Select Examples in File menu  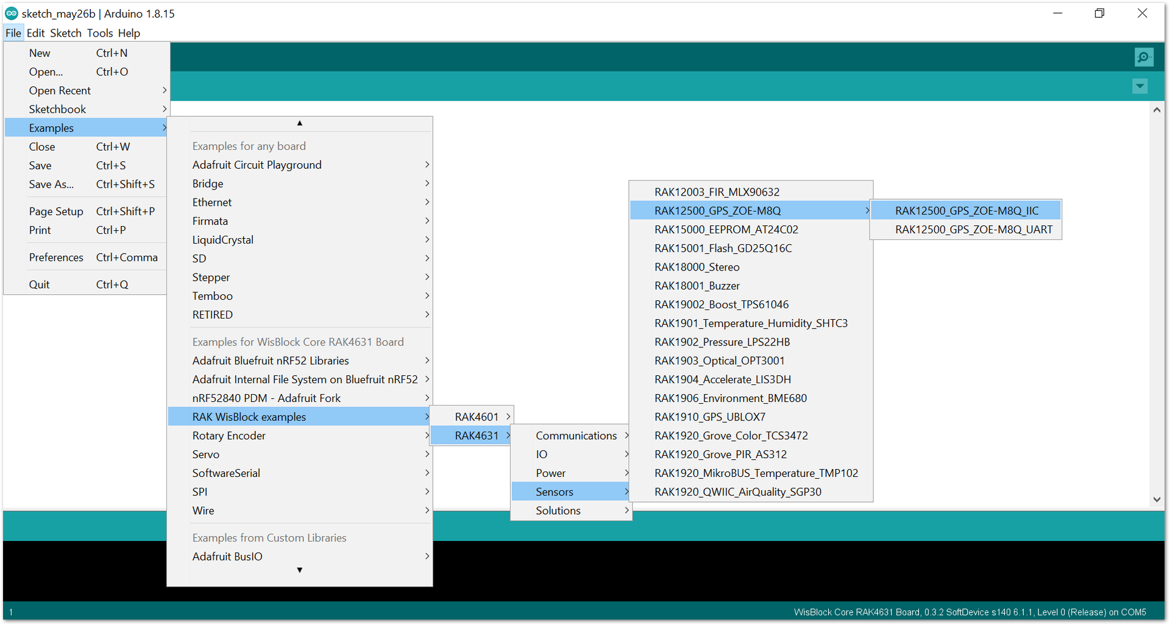85,128
